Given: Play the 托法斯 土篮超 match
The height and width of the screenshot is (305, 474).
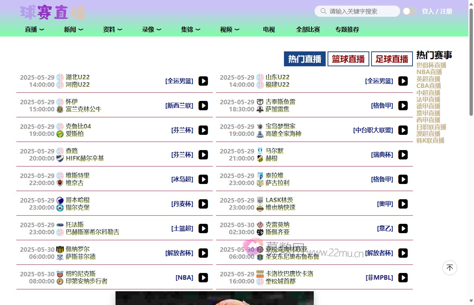Looking at the screenshot, I should click(x=203, y=229).
